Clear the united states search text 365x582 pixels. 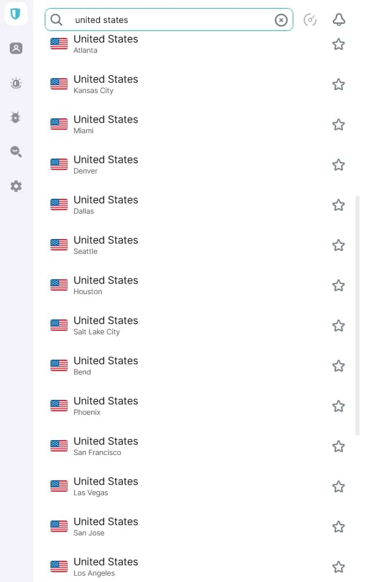coord(281,20)
